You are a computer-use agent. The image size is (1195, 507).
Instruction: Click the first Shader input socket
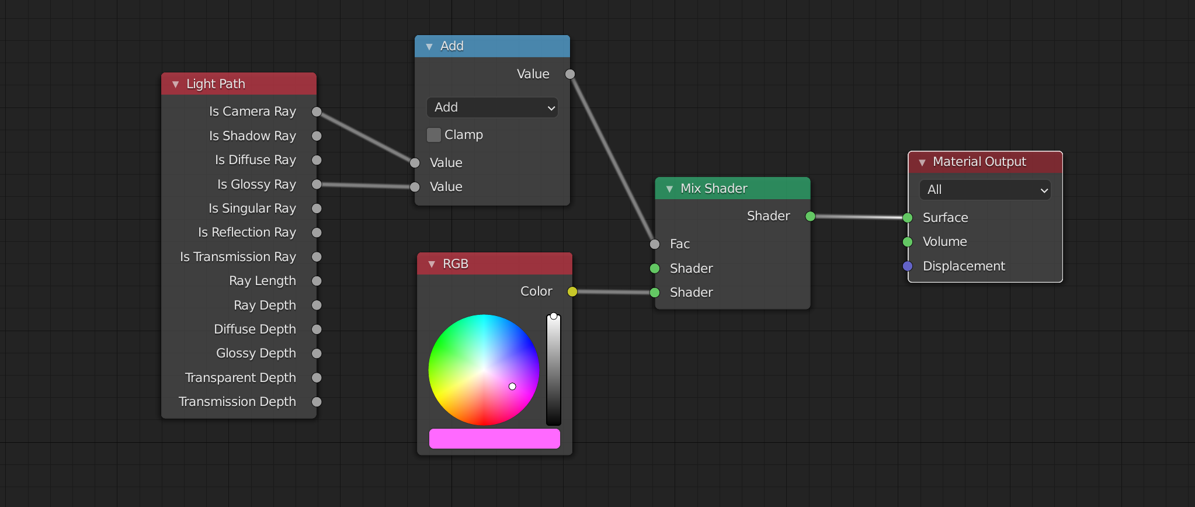(655, 269)
